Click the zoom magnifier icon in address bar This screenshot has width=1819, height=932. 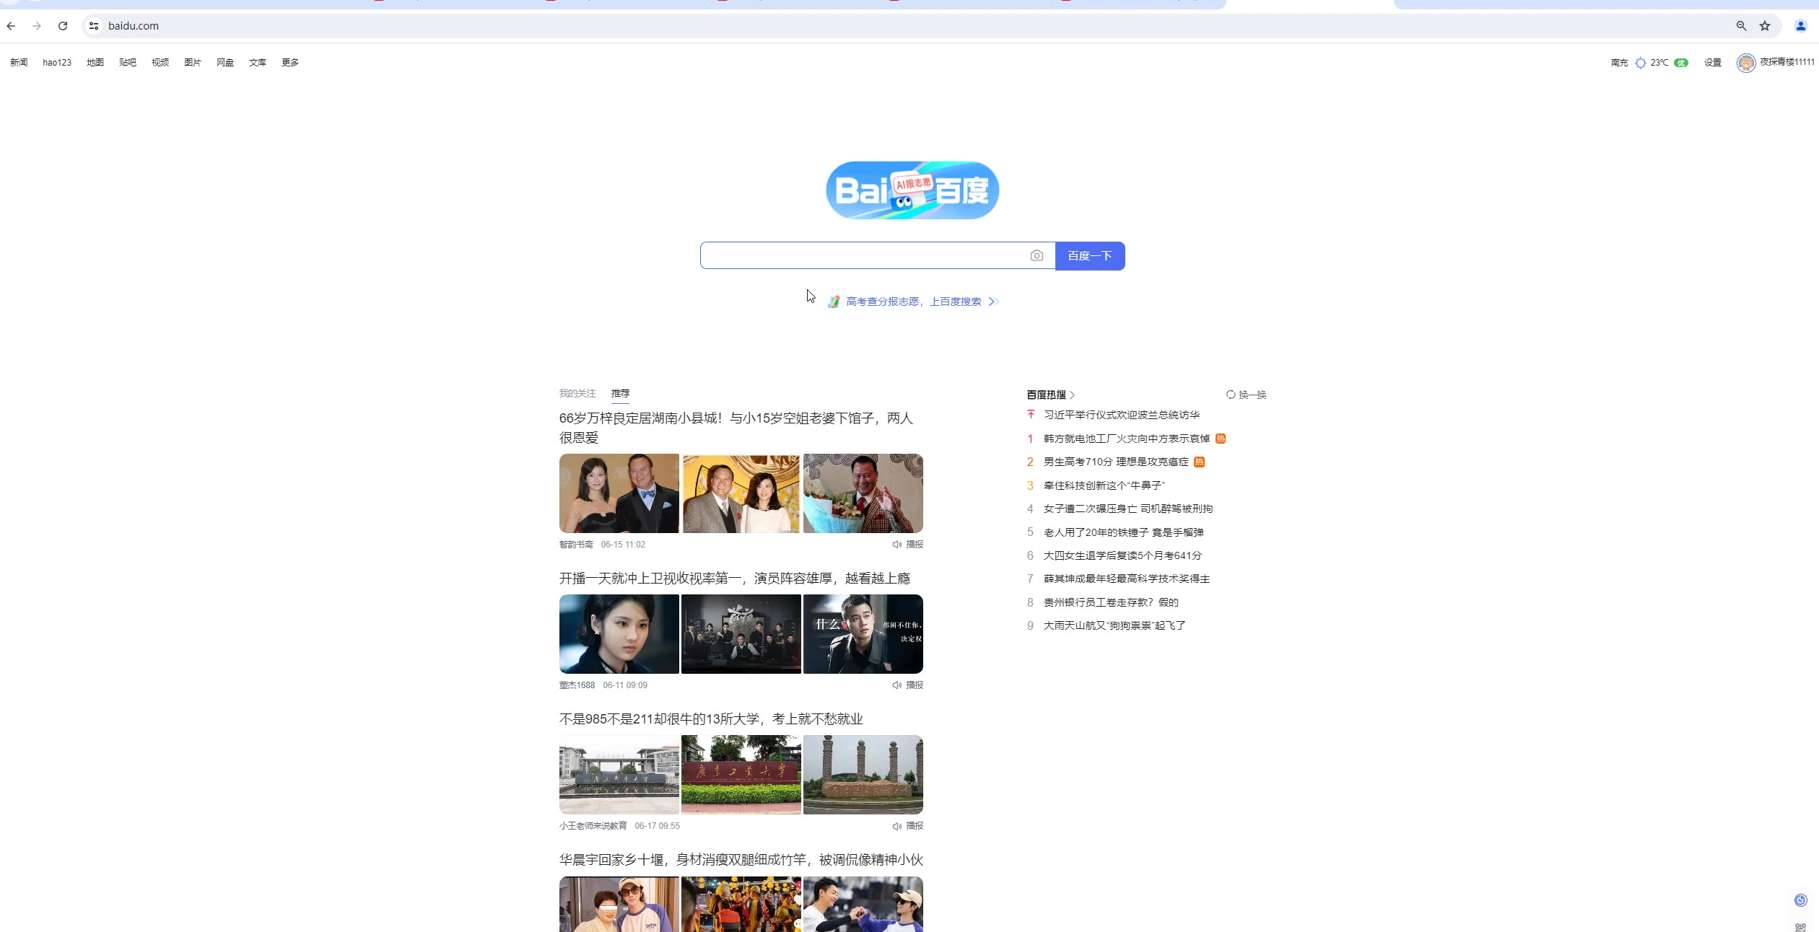(x=1741, y=26)
